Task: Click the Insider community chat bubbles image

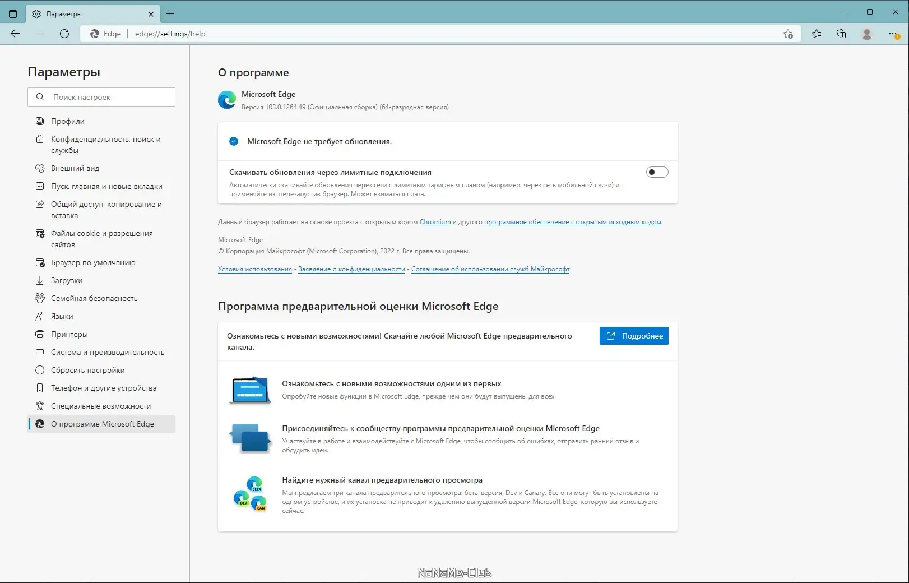Action: [x=250, y=438]
